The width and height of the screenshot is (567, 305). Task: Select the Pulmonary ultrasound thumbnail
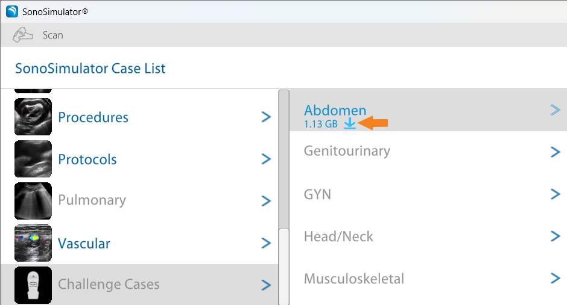tap(33, 201)
